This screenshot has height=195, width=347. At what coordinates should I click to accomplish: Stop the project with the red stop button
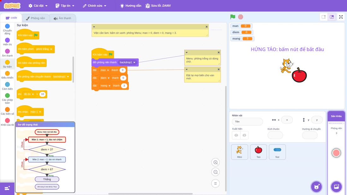click(241, 17)
